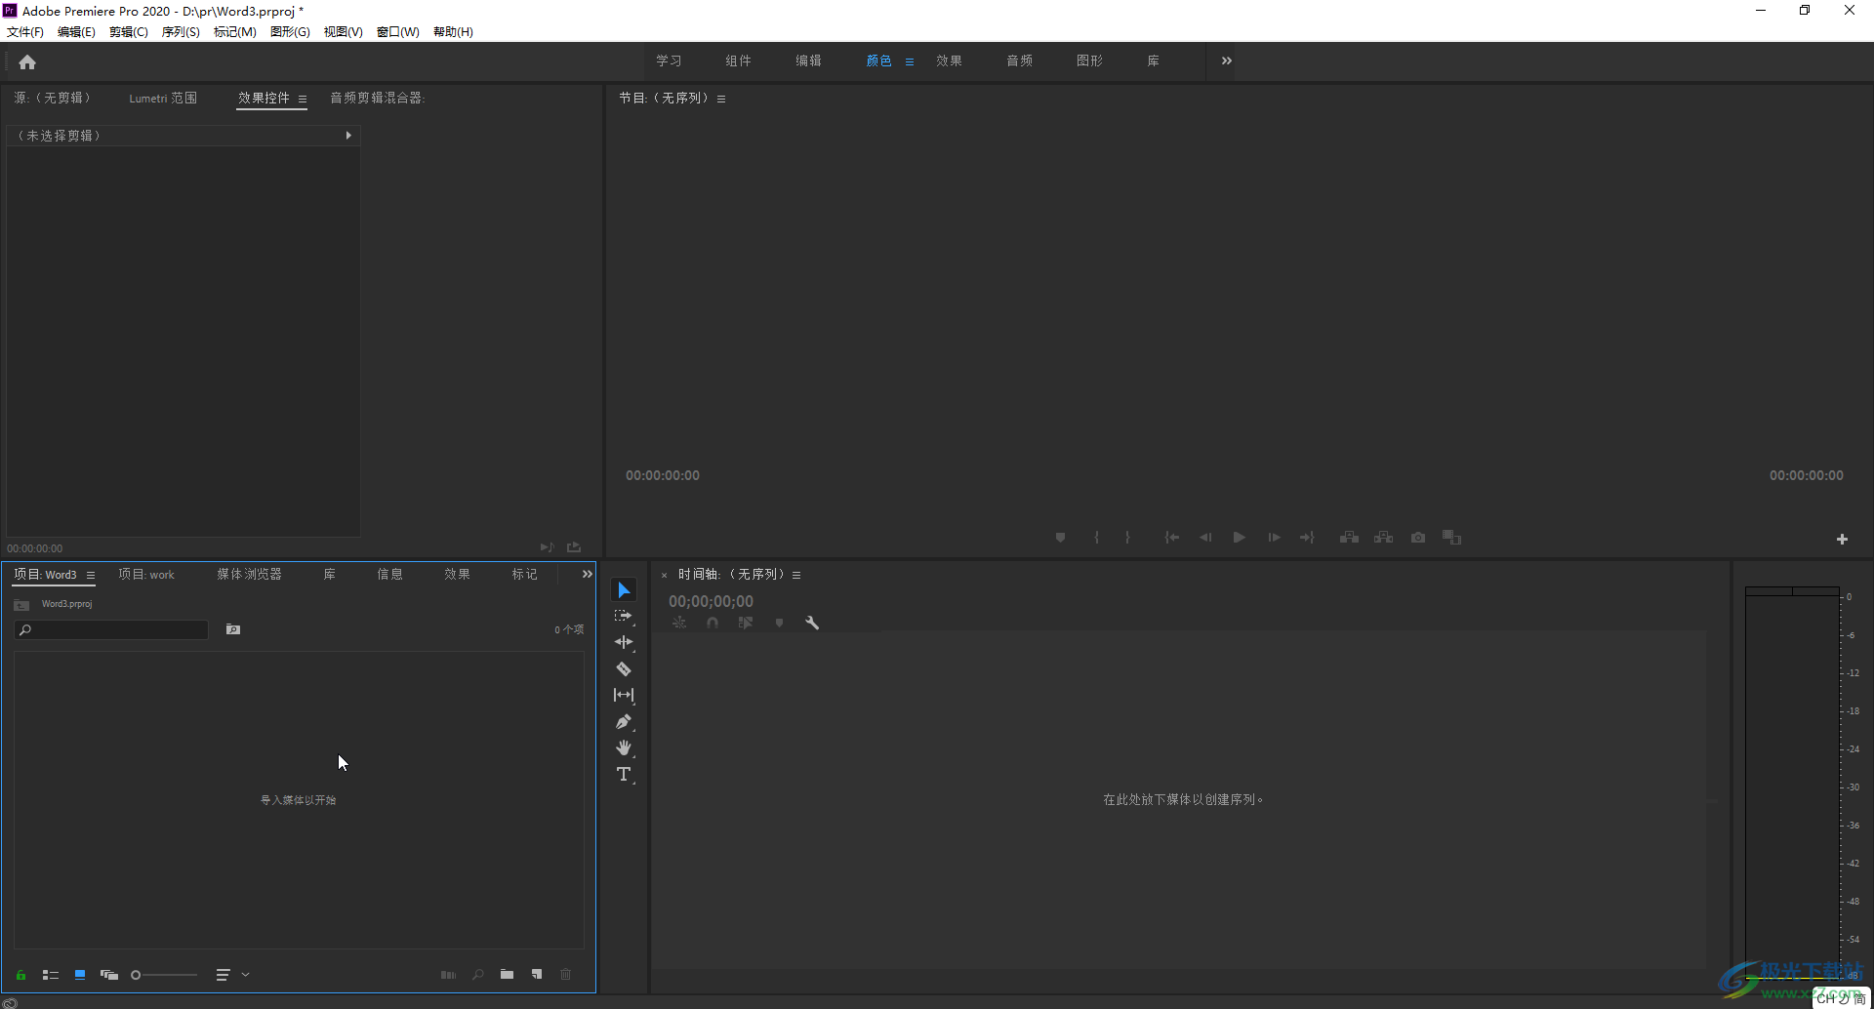Switch to the Learning workspace
The height and width of the screenshot is (1009, 1874).
point(669,61)
